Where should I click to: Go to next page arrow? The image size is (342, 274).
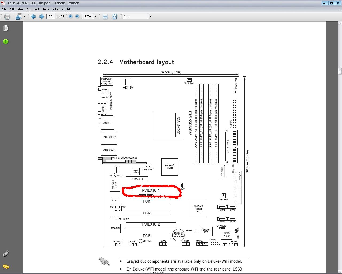(42, 17)
